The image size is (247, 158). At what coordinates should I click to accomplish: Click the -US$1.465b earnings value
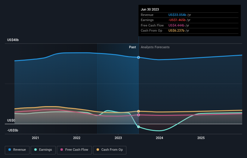(x=177, y=20)
